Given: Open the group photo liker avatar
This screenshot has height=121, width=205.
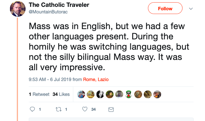Looking at the screenshot, I should tap(157, 94).
